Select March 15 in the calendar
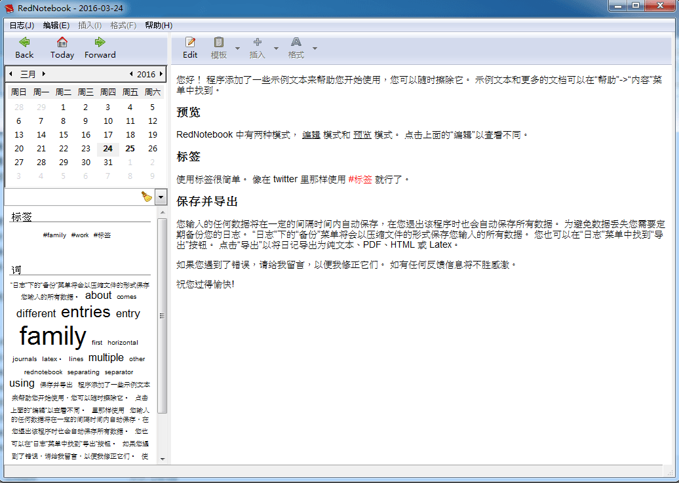 [x=63, y=135]
